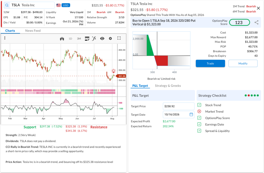
Task: Open the three-dot chart menu
Action: click(x=5, y=38)
